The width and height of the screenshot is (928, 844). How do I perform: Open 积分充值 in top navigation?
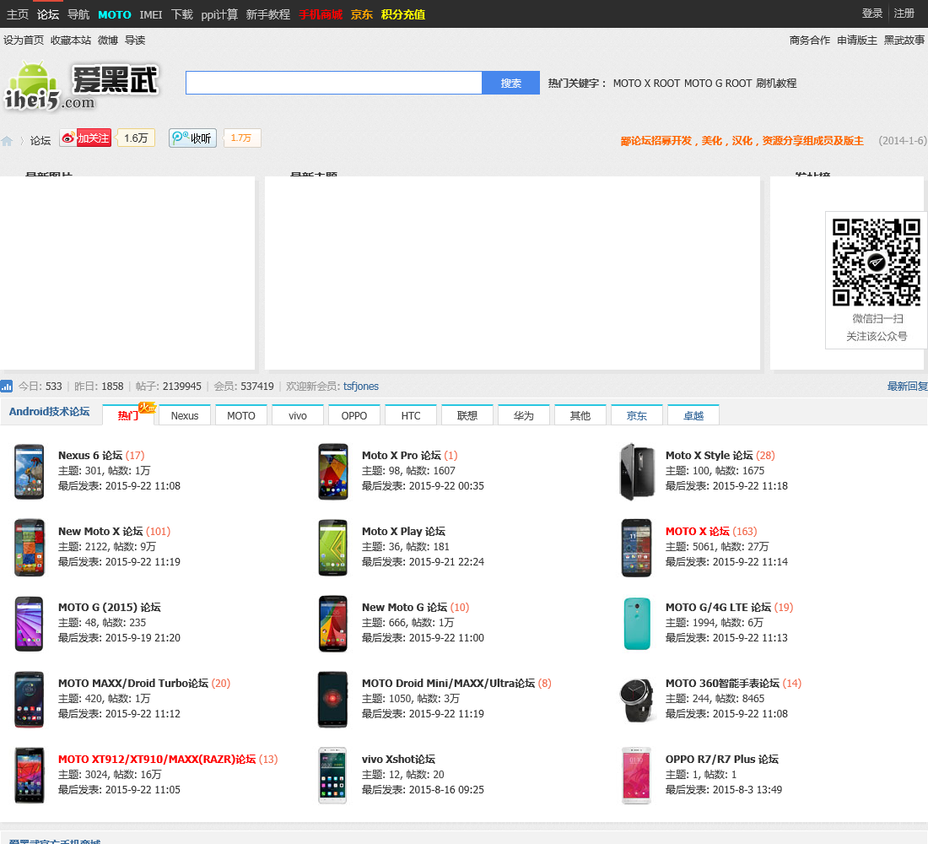click(x=403, y=14)
